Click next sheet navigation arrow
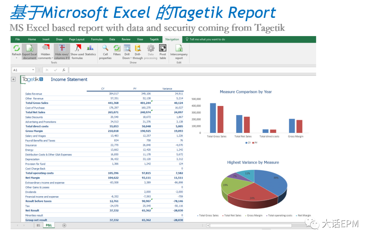The width and height of the screenshot is (371, 240). 24,225
